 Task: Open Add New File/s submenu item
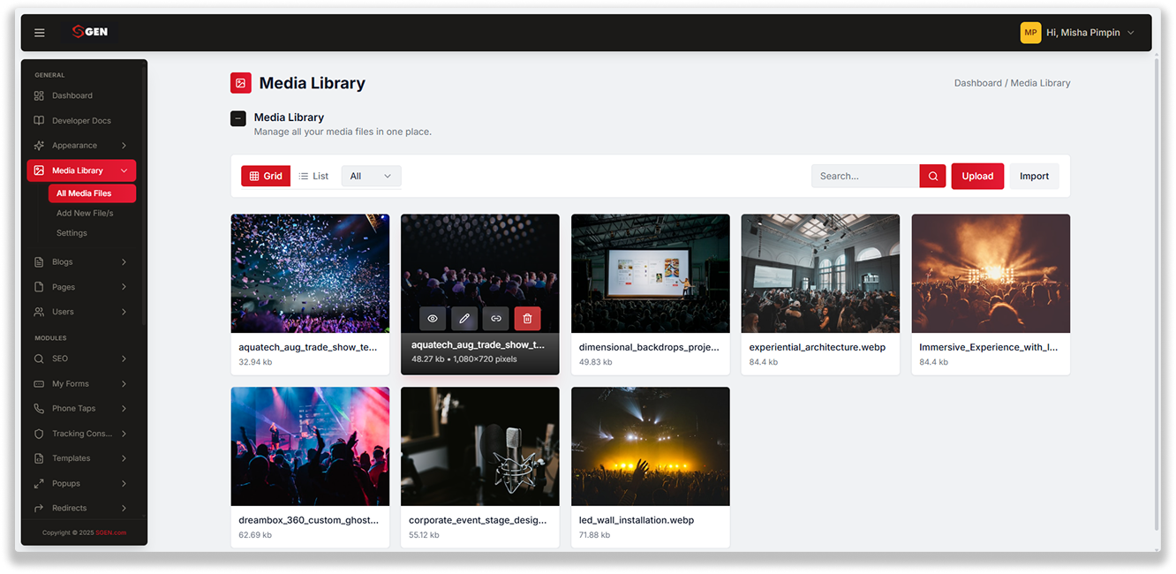pos(85,213)
